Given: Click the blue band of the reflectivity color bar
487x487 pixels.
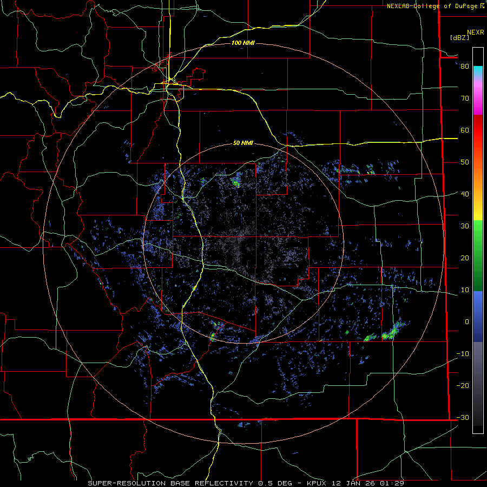Looking at the screenshot, I should [x=478, y=317].
